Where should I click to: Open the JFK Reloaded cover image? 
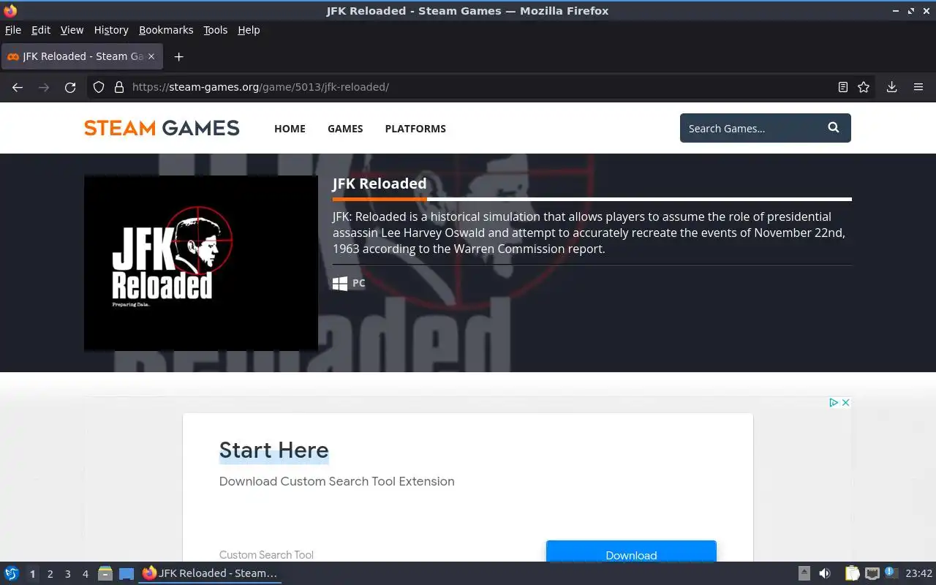201,263
